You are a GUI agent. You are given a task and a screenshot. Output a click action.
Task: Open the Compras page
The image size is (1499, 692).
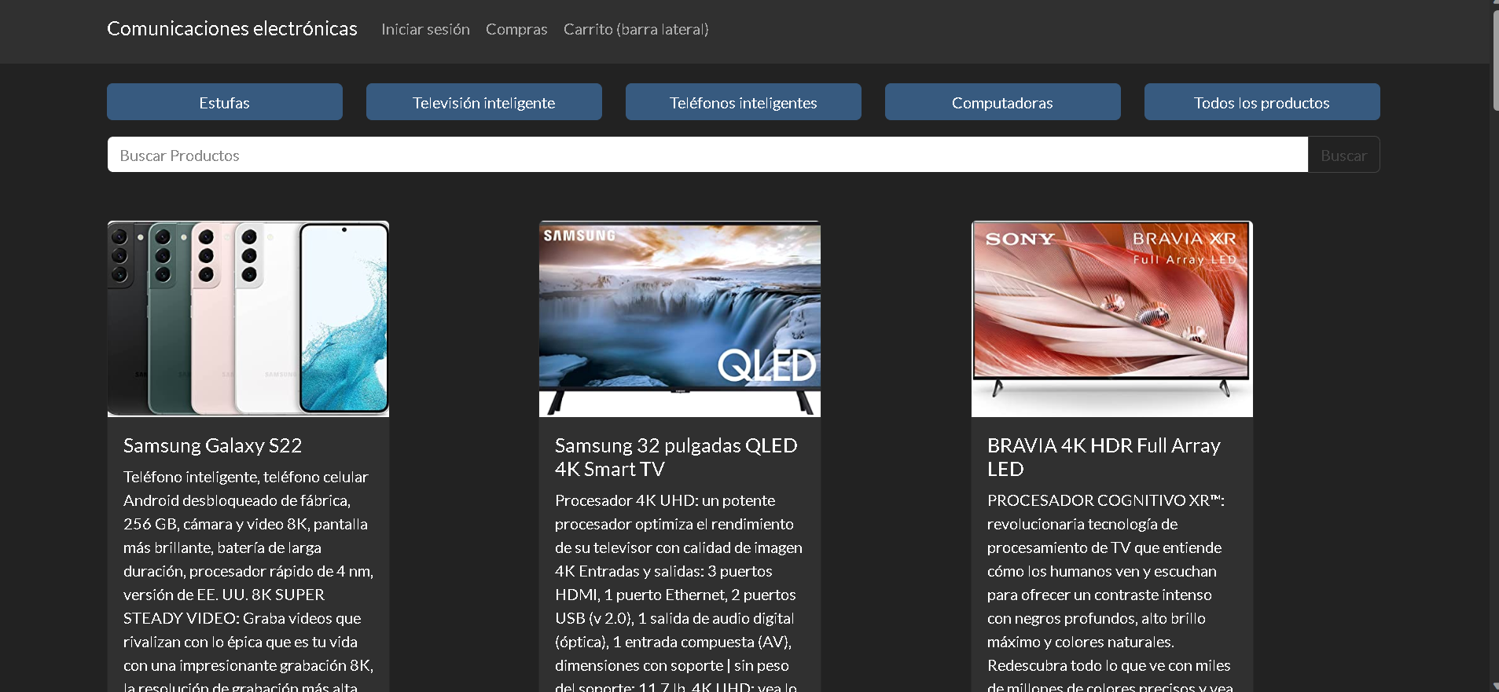[x=516, y=29]
